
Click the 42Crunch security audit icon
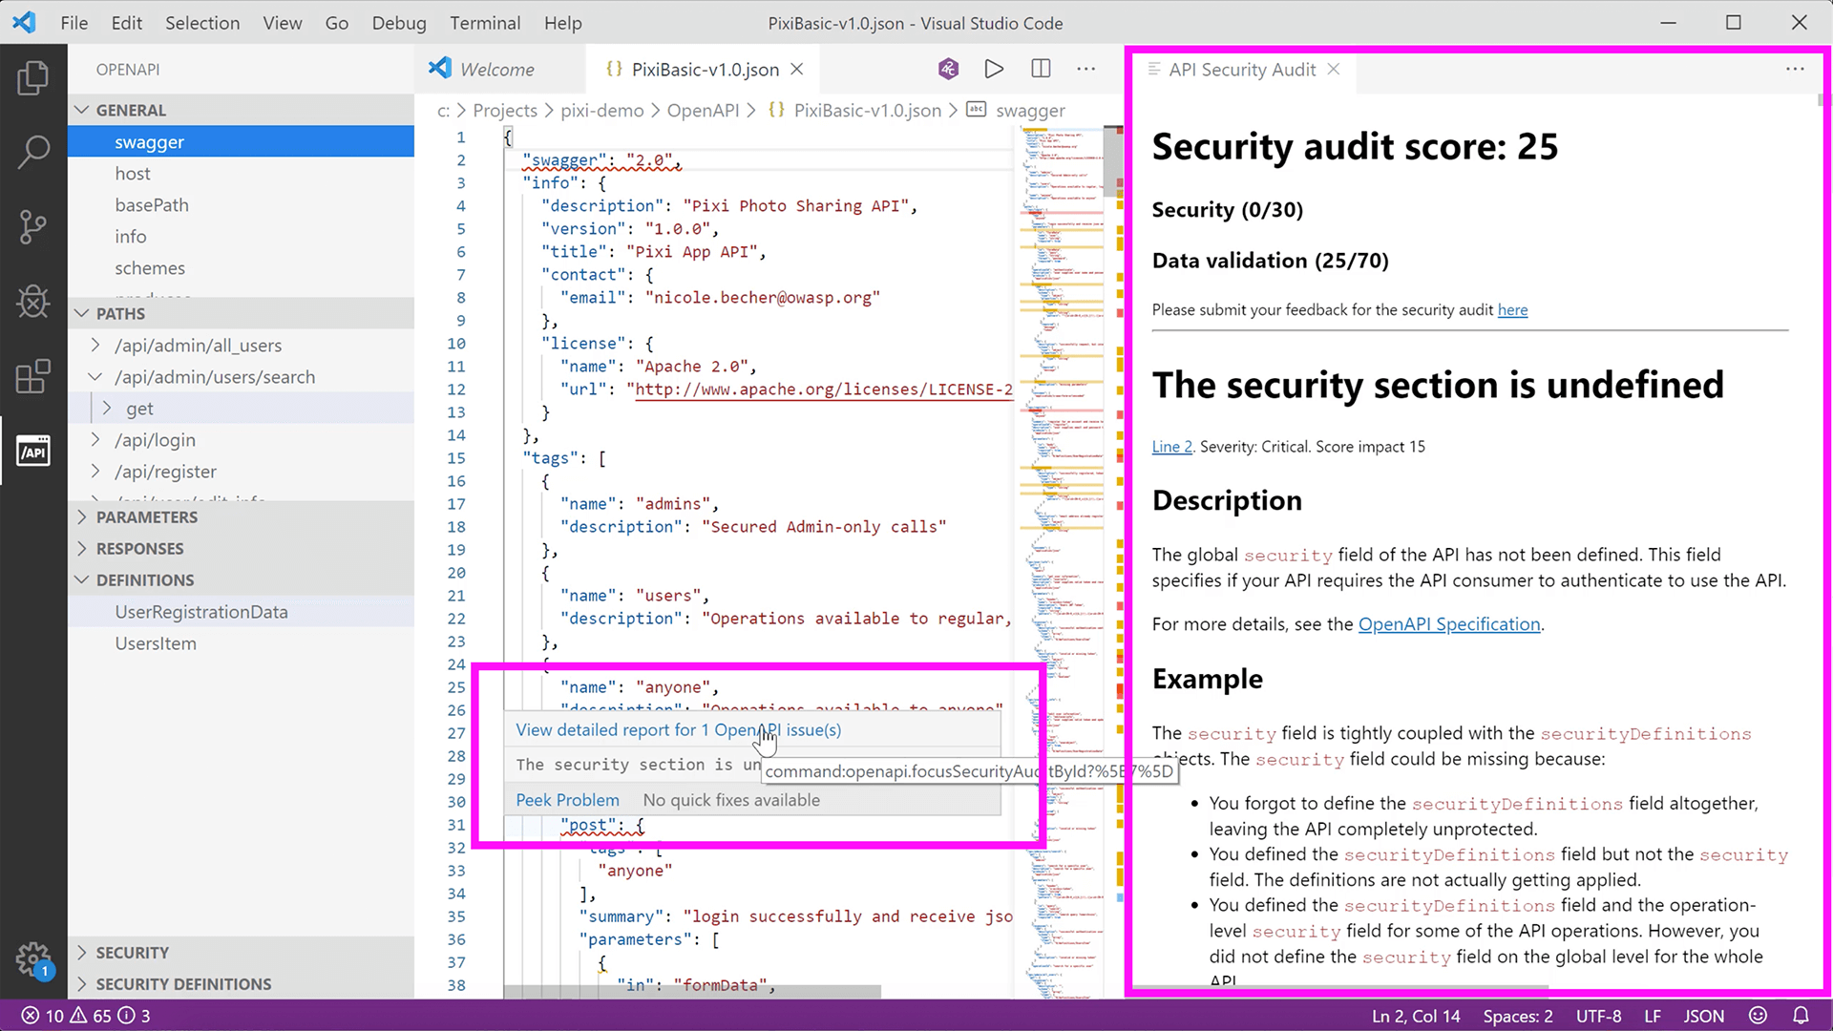(948, 69)
